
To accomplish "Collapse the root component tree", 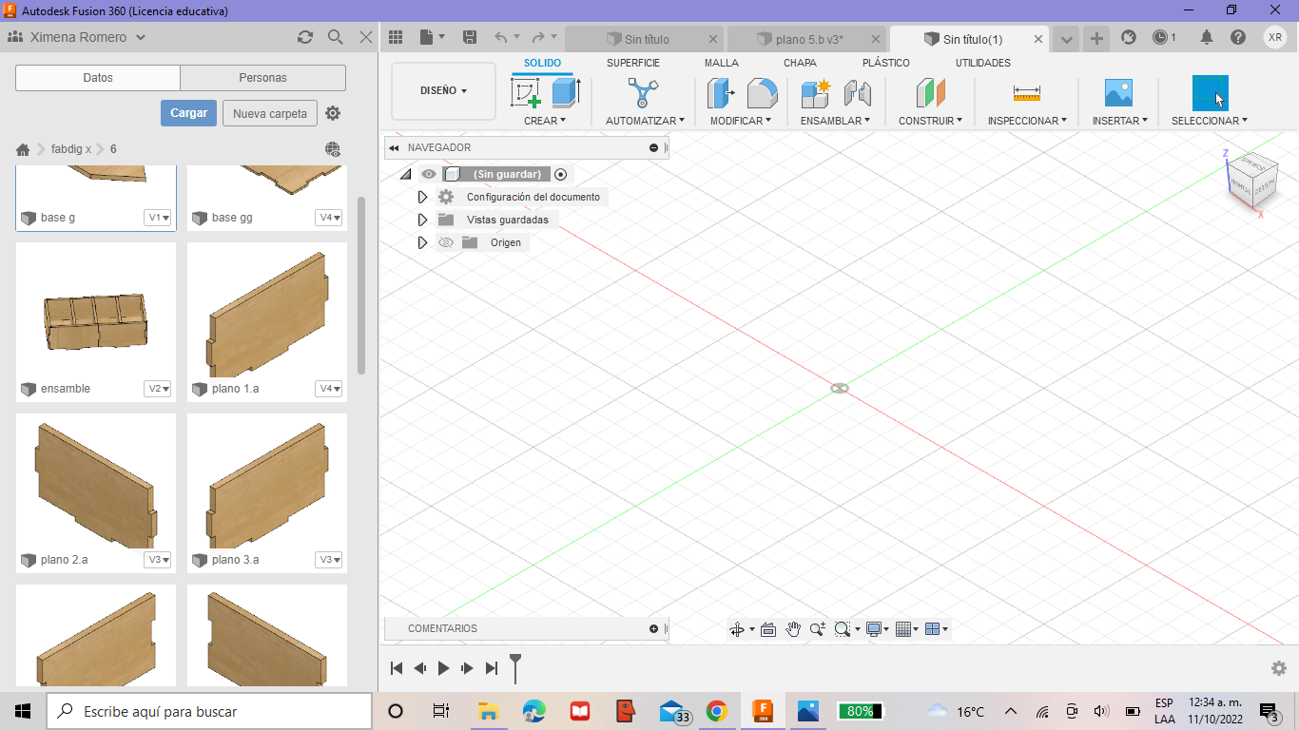I will [406, 174].
